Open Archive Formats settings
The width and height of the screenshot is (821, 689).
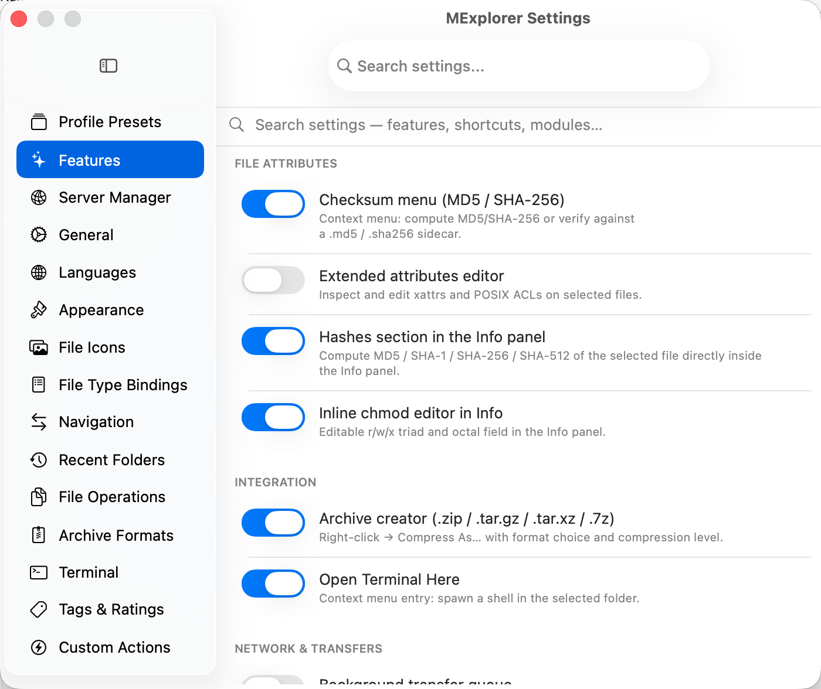click(110, 535)
